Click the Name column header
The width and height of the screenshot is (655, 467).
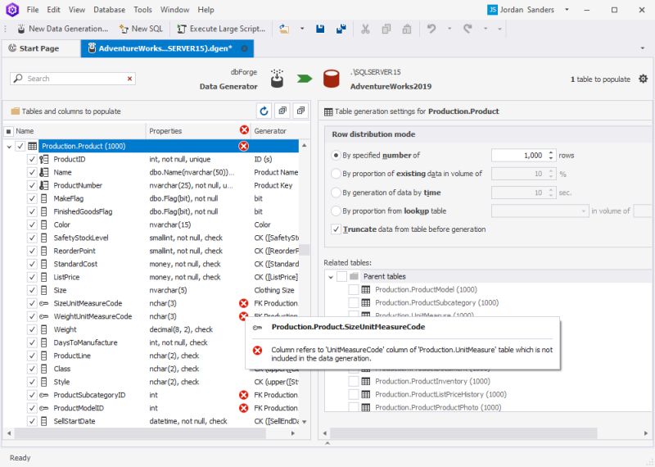pos(79,131)
